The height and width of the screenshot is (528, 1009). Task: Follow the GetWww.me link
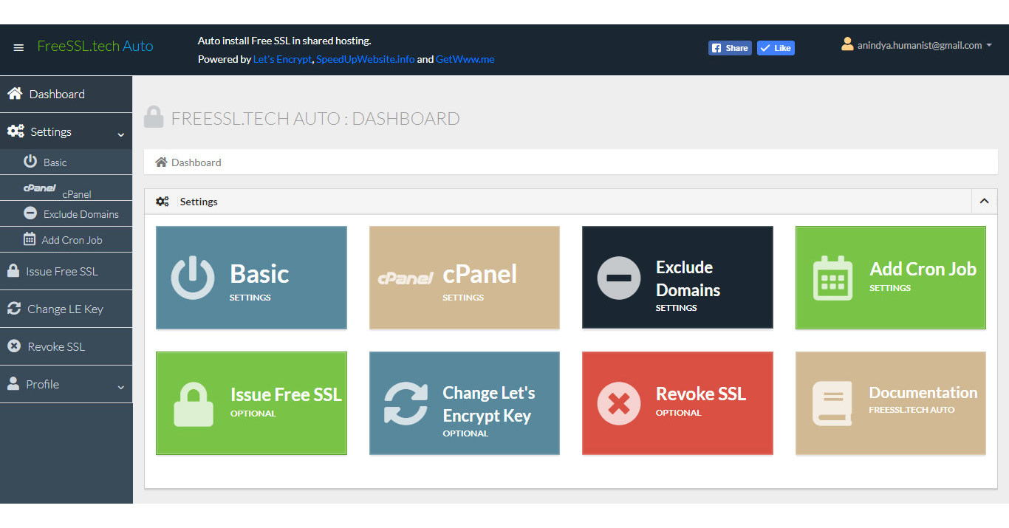[465, 59]
